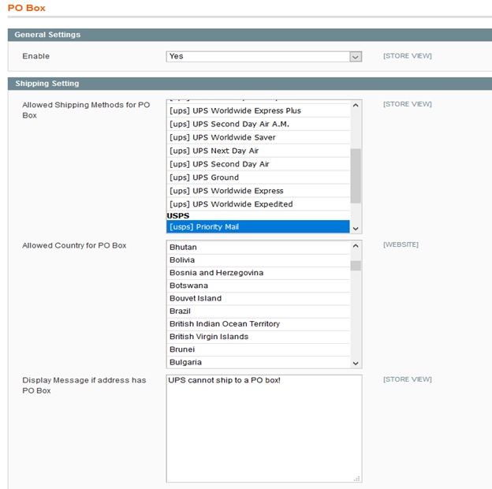Select Bouvet Island in country list
The height and width of the screenshot is (489, 492).
(x=259, y=298)
